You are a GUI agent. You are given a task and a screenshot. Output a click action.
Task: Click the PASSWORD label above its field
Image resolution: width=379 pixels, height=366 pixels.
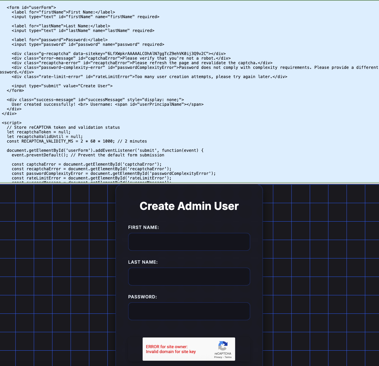pos(143,297)
